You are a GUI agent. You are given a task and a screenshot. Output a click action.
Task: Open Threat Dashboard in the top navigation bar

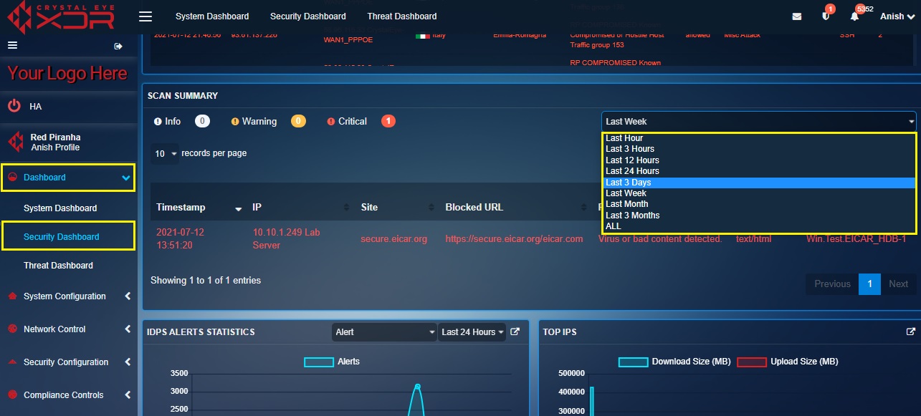(x=402, y=16)
